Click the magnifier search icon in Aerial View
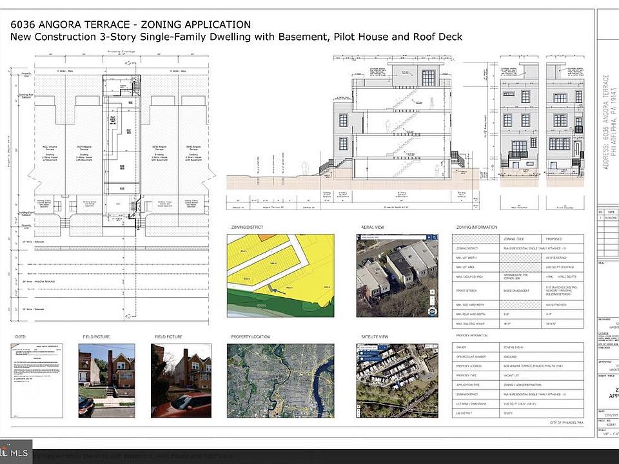The image size is (619, 464). [434, 238]
